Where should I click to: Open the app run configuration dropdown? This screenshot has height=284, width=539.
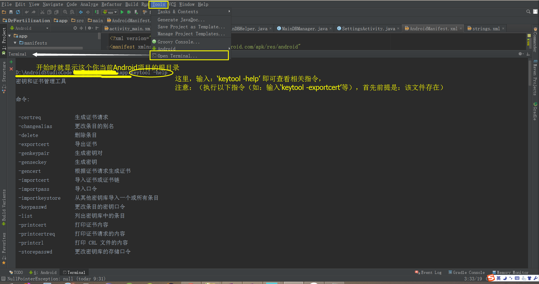(x=110, y=12)
